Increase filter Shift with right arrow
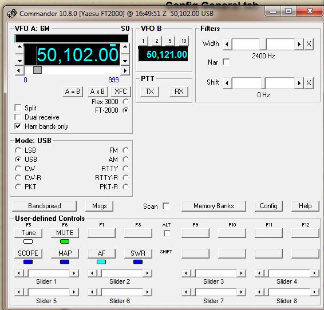Image resolution: width=324 pixels, height=310 pixels. pyautogui.click(x=299, y=83)
